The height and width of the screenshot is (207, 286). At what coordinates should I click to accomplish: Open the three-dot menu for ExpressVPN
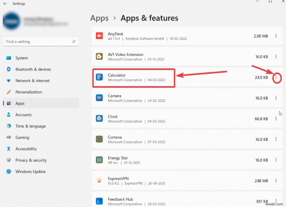click(x=276, y=180)
